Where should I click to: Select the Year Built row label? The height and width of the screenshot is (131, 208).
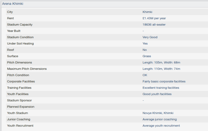click(14, 31)
